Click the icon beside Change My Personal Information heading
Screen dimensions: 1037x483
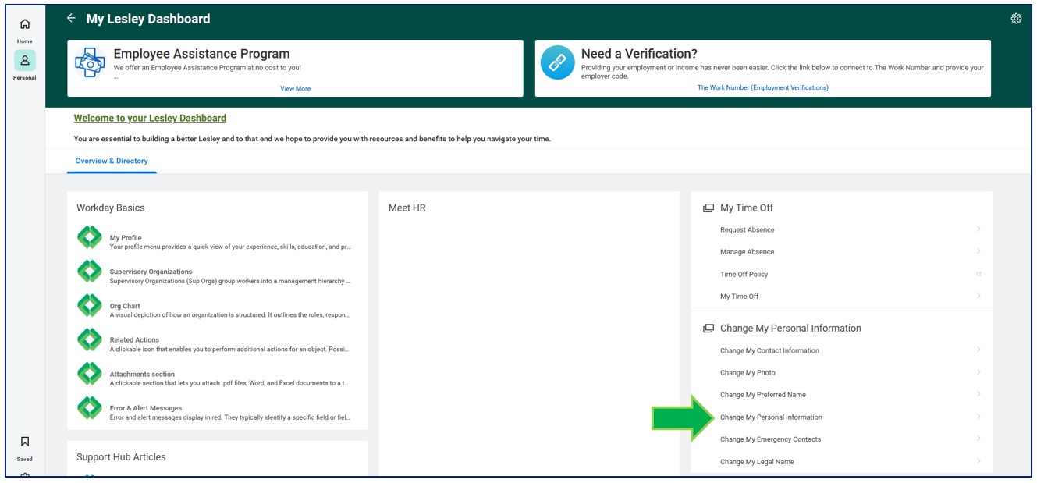(x=708, y=329)
